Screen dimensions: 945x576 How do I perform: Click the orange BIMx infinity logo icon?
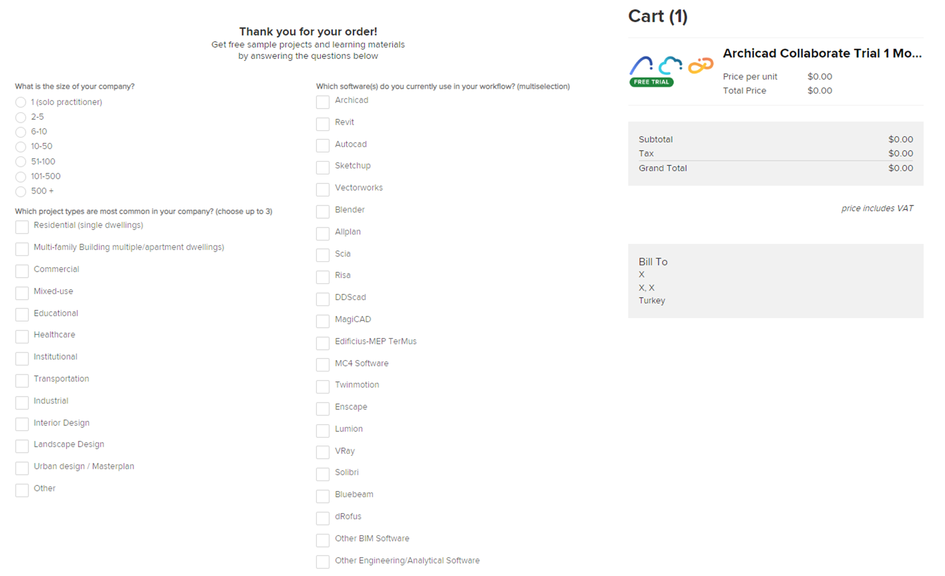click(x=701, y=66)
